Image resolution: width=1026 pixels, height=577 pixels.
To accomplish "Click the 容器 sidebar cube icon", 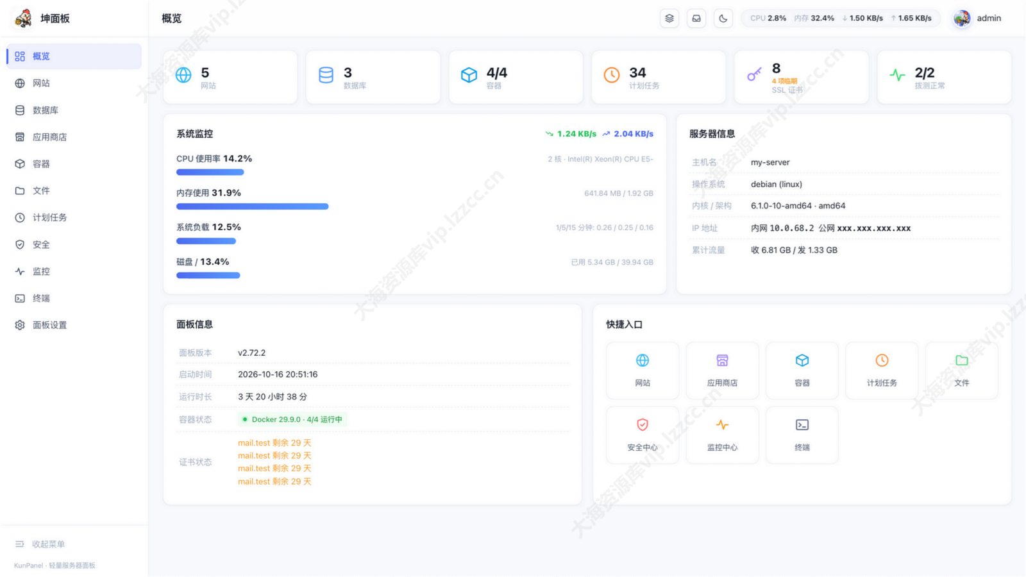I will click(x=20, y=164).
